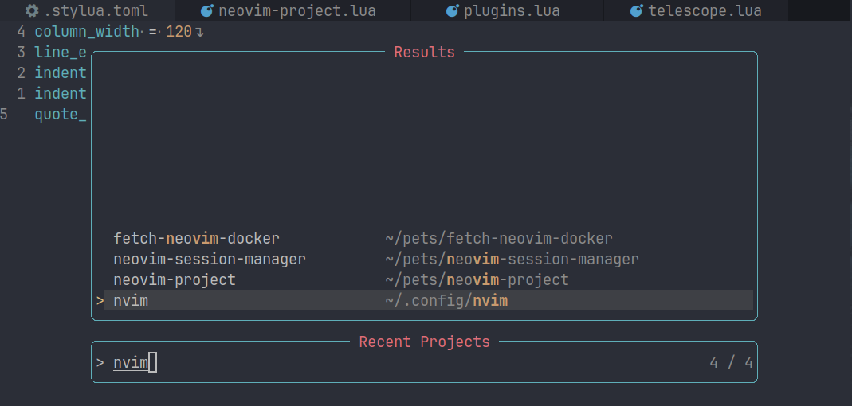Click the Results panel title
The width and height of the screenshot is (852, 406).
424,52
